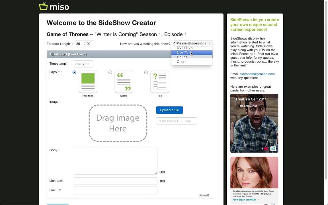Click the heart icon on Treat Yo Self card
Image resolution: width=328 pixels, height=205 pixels.
pos(266,149)
